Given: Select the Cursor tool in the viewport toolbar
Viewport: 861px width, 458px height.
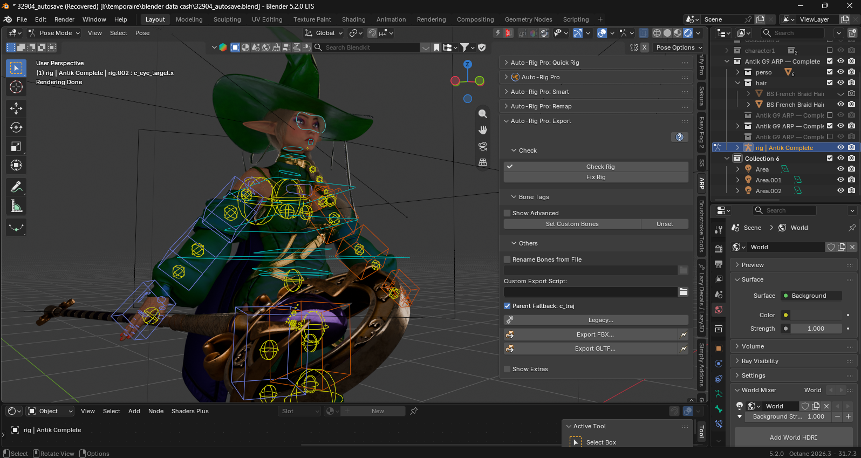Looking at the screenshot, I should (16, 87).
